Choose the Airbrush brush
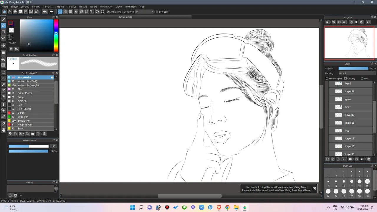 coord(31,101)
